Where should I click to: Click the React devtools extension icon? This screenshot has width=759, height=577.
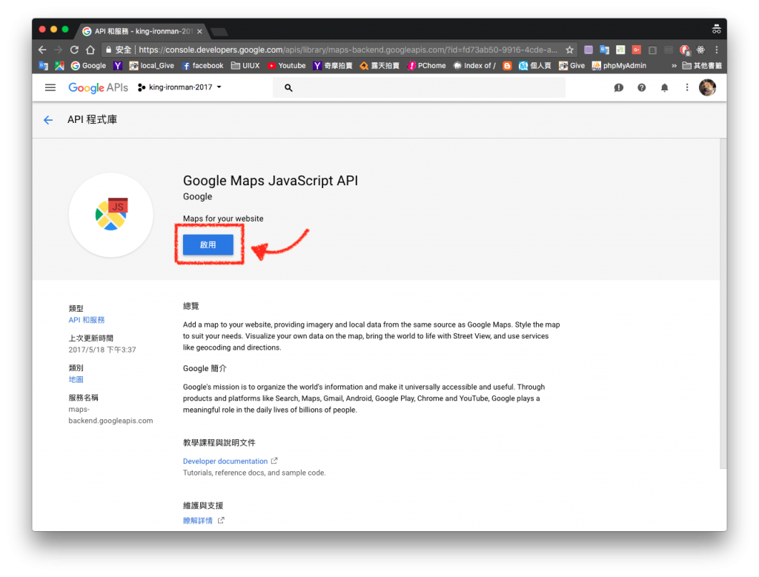click(x=700, y=50)
